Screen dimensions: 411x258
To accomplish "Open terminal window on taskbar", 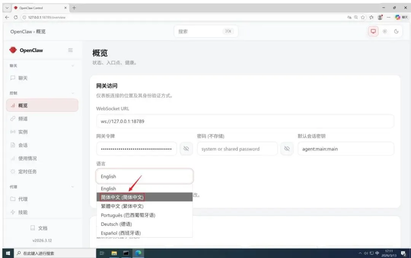I will pyautogui.click(x=126, y=253).
